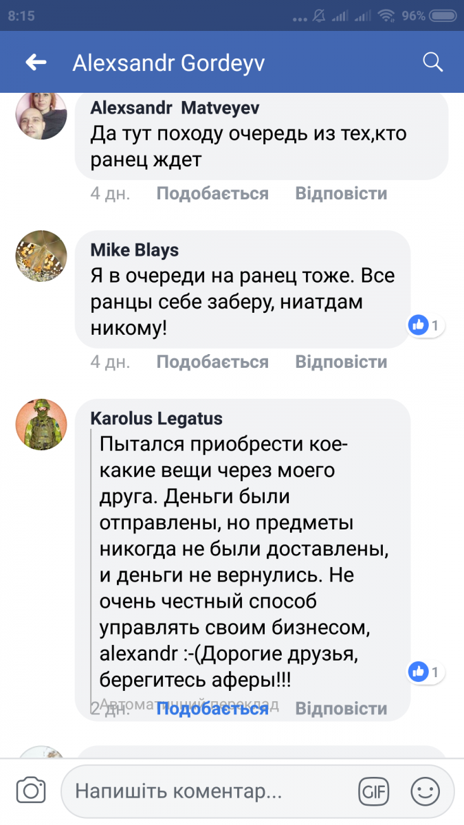Reply to Karolus Legatus via Відповісти
Image resolution: width=464 pixels, height=825 pixels.
(341, 709)
